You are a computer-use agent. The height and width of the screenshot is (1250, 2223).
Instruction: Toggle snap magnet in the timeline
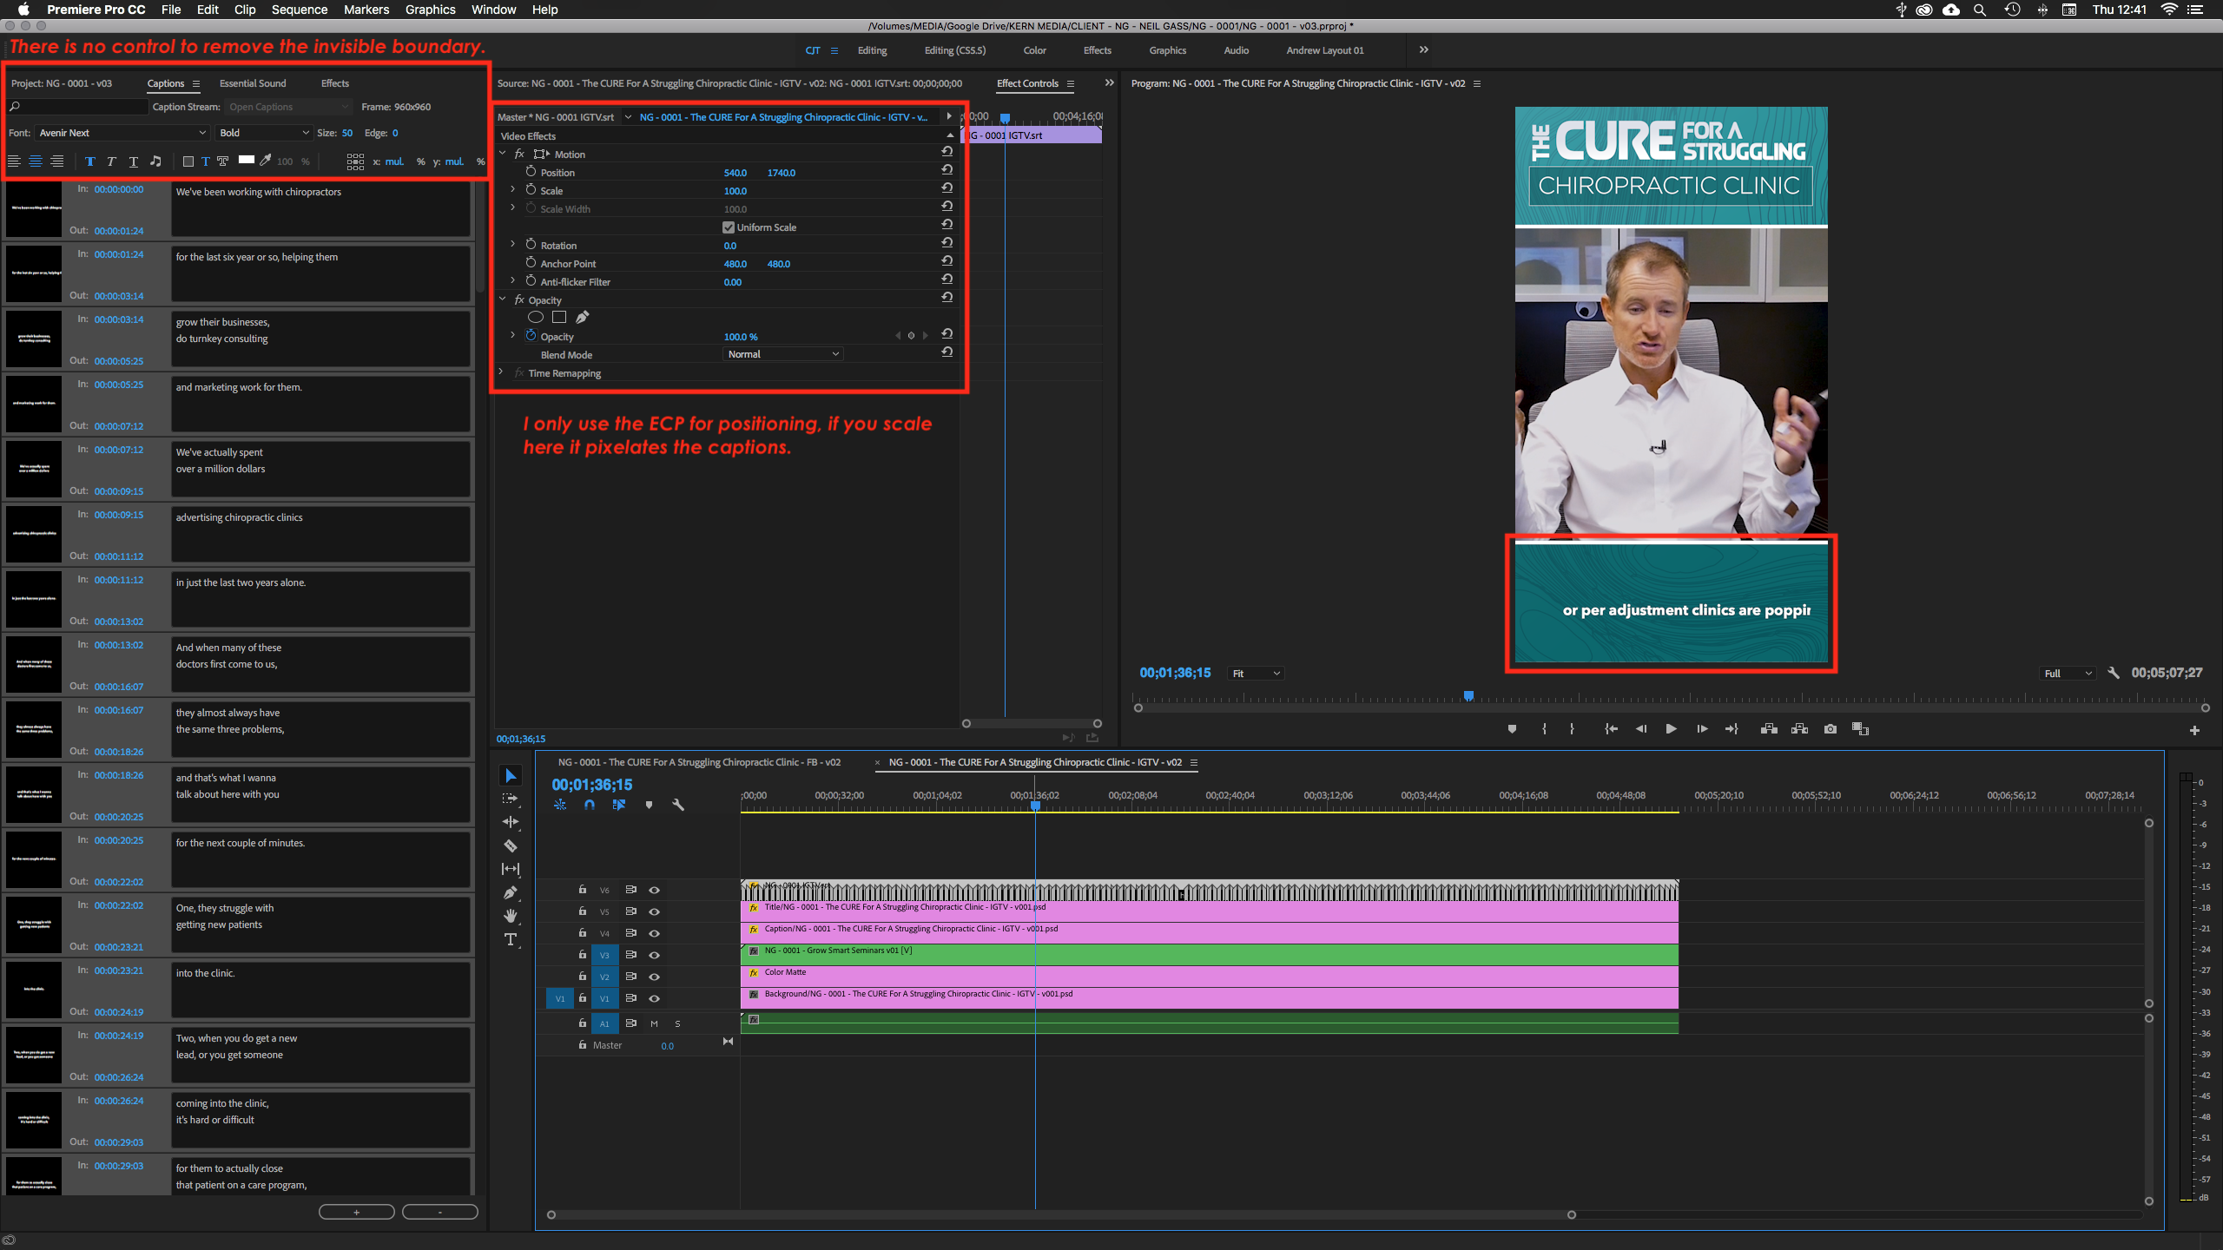590,805
